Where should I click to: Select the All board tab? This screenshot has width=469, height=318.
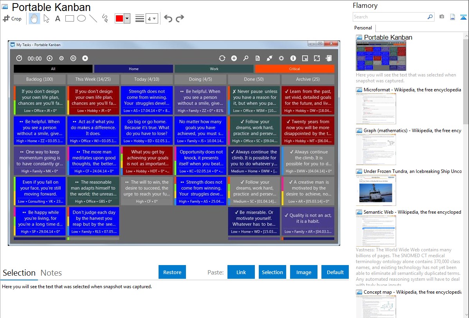click(53, 69)
